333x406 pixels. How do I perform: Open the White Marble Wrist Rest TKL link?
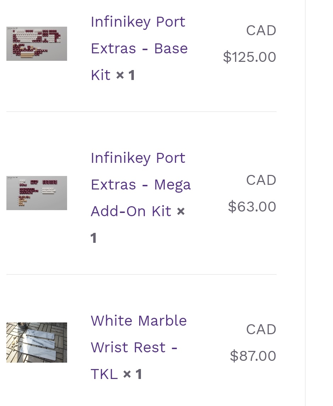(138, 347)
